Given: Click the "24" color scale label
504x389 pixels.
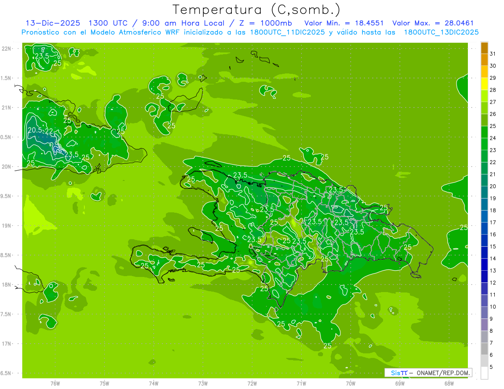Looking at the screenshot, I should pyautogui.click(x=493, y=138).
